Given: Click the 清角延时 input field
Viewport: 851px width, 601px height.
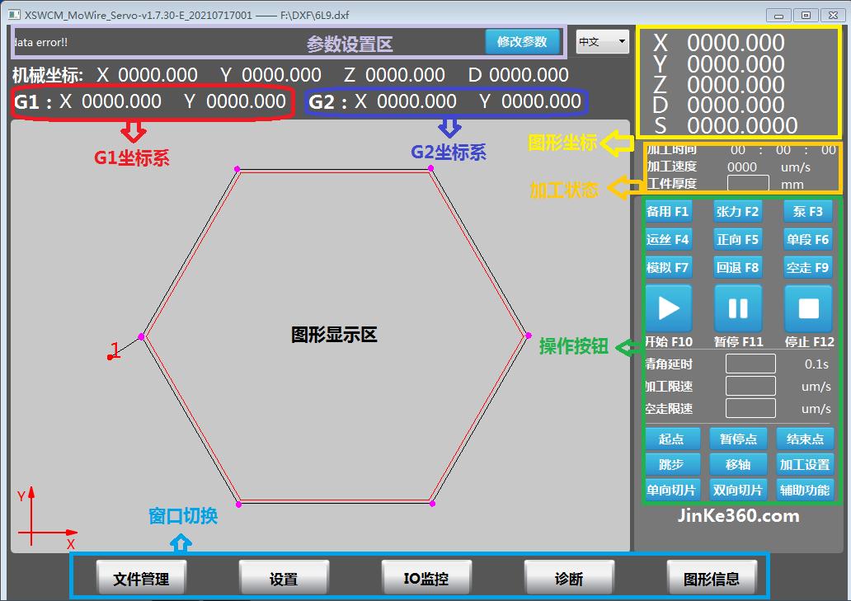Looking at the screenshot, I should (x=750, y=364).
